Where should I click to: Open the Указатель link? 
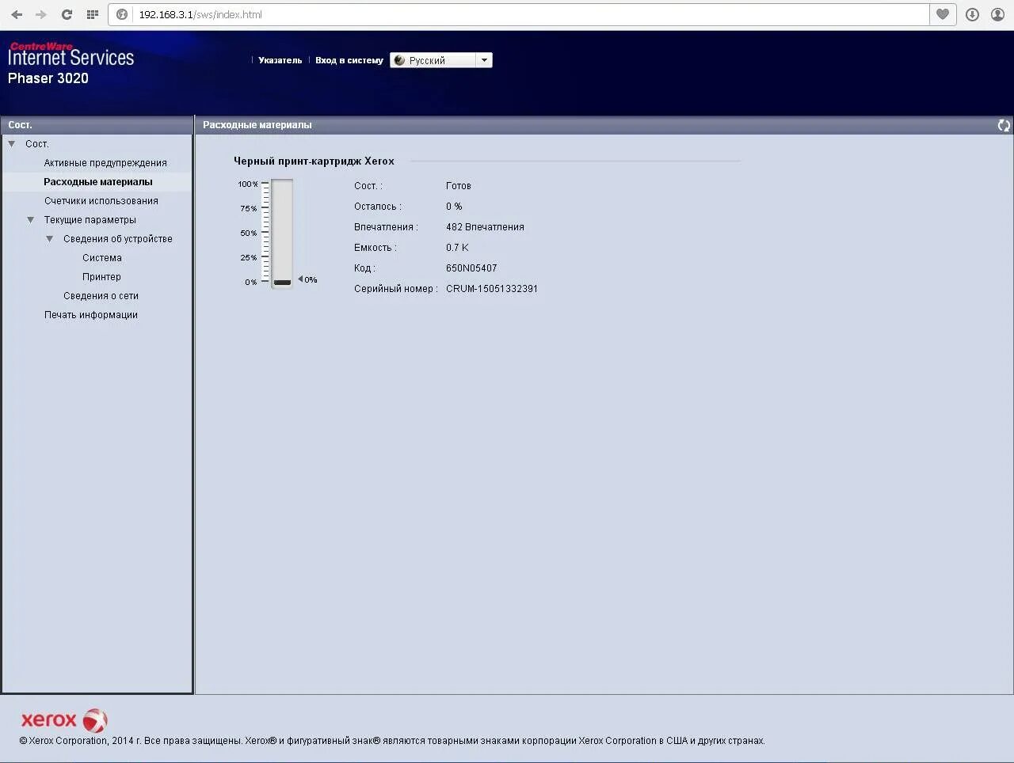(x=280, y=60)
